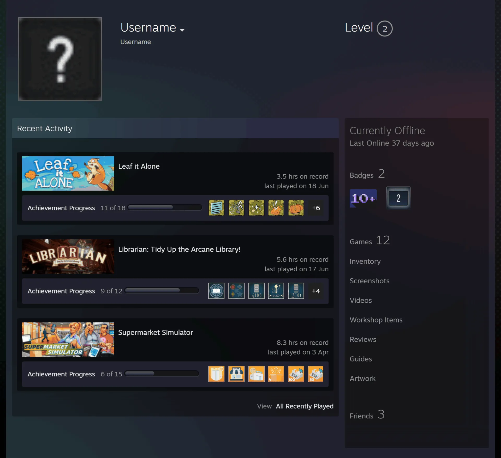The width and height of the screenshot is (501, 458).
Task: Open the Artwork link
Action: pos(363,379)
